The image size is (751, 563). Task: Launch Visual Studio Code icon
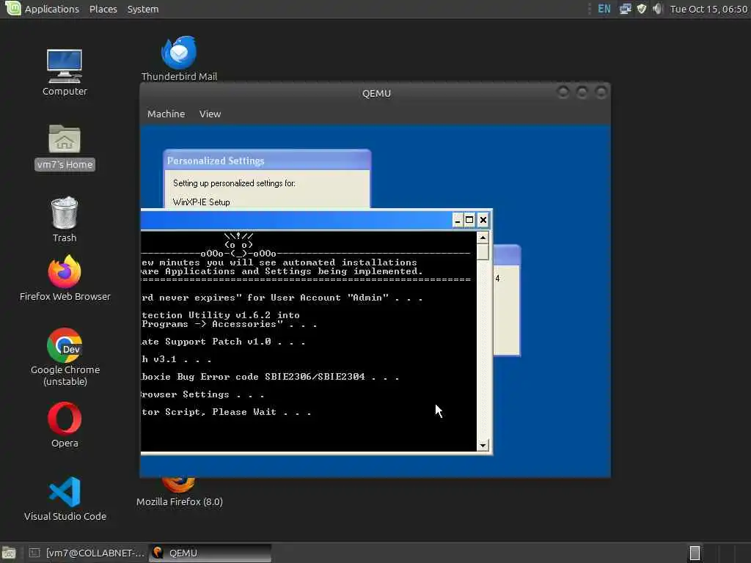65,498
